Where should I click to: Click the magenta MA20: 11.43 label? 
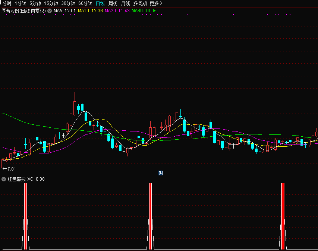tap(117, 11)
